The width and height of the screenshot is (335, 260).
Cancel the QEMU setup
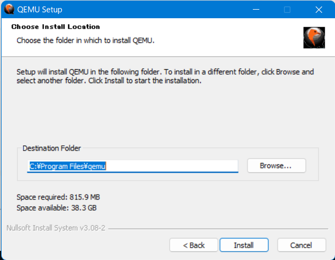click(301, 245)
